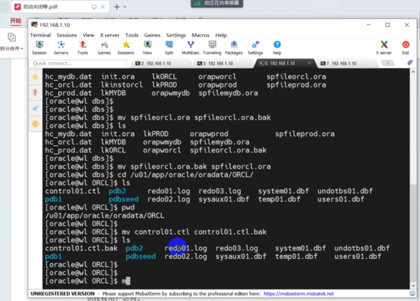Viewport: 420px width, 301px height.
Task: Click the star sidebar icon
Action: [35, 77]
